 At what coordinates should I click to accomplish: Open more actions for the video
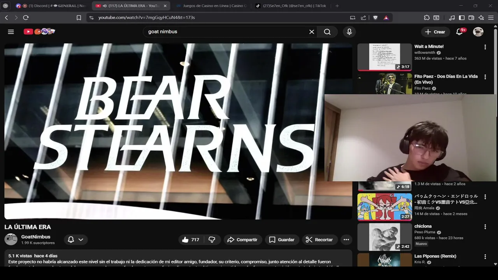pos(346,240)
